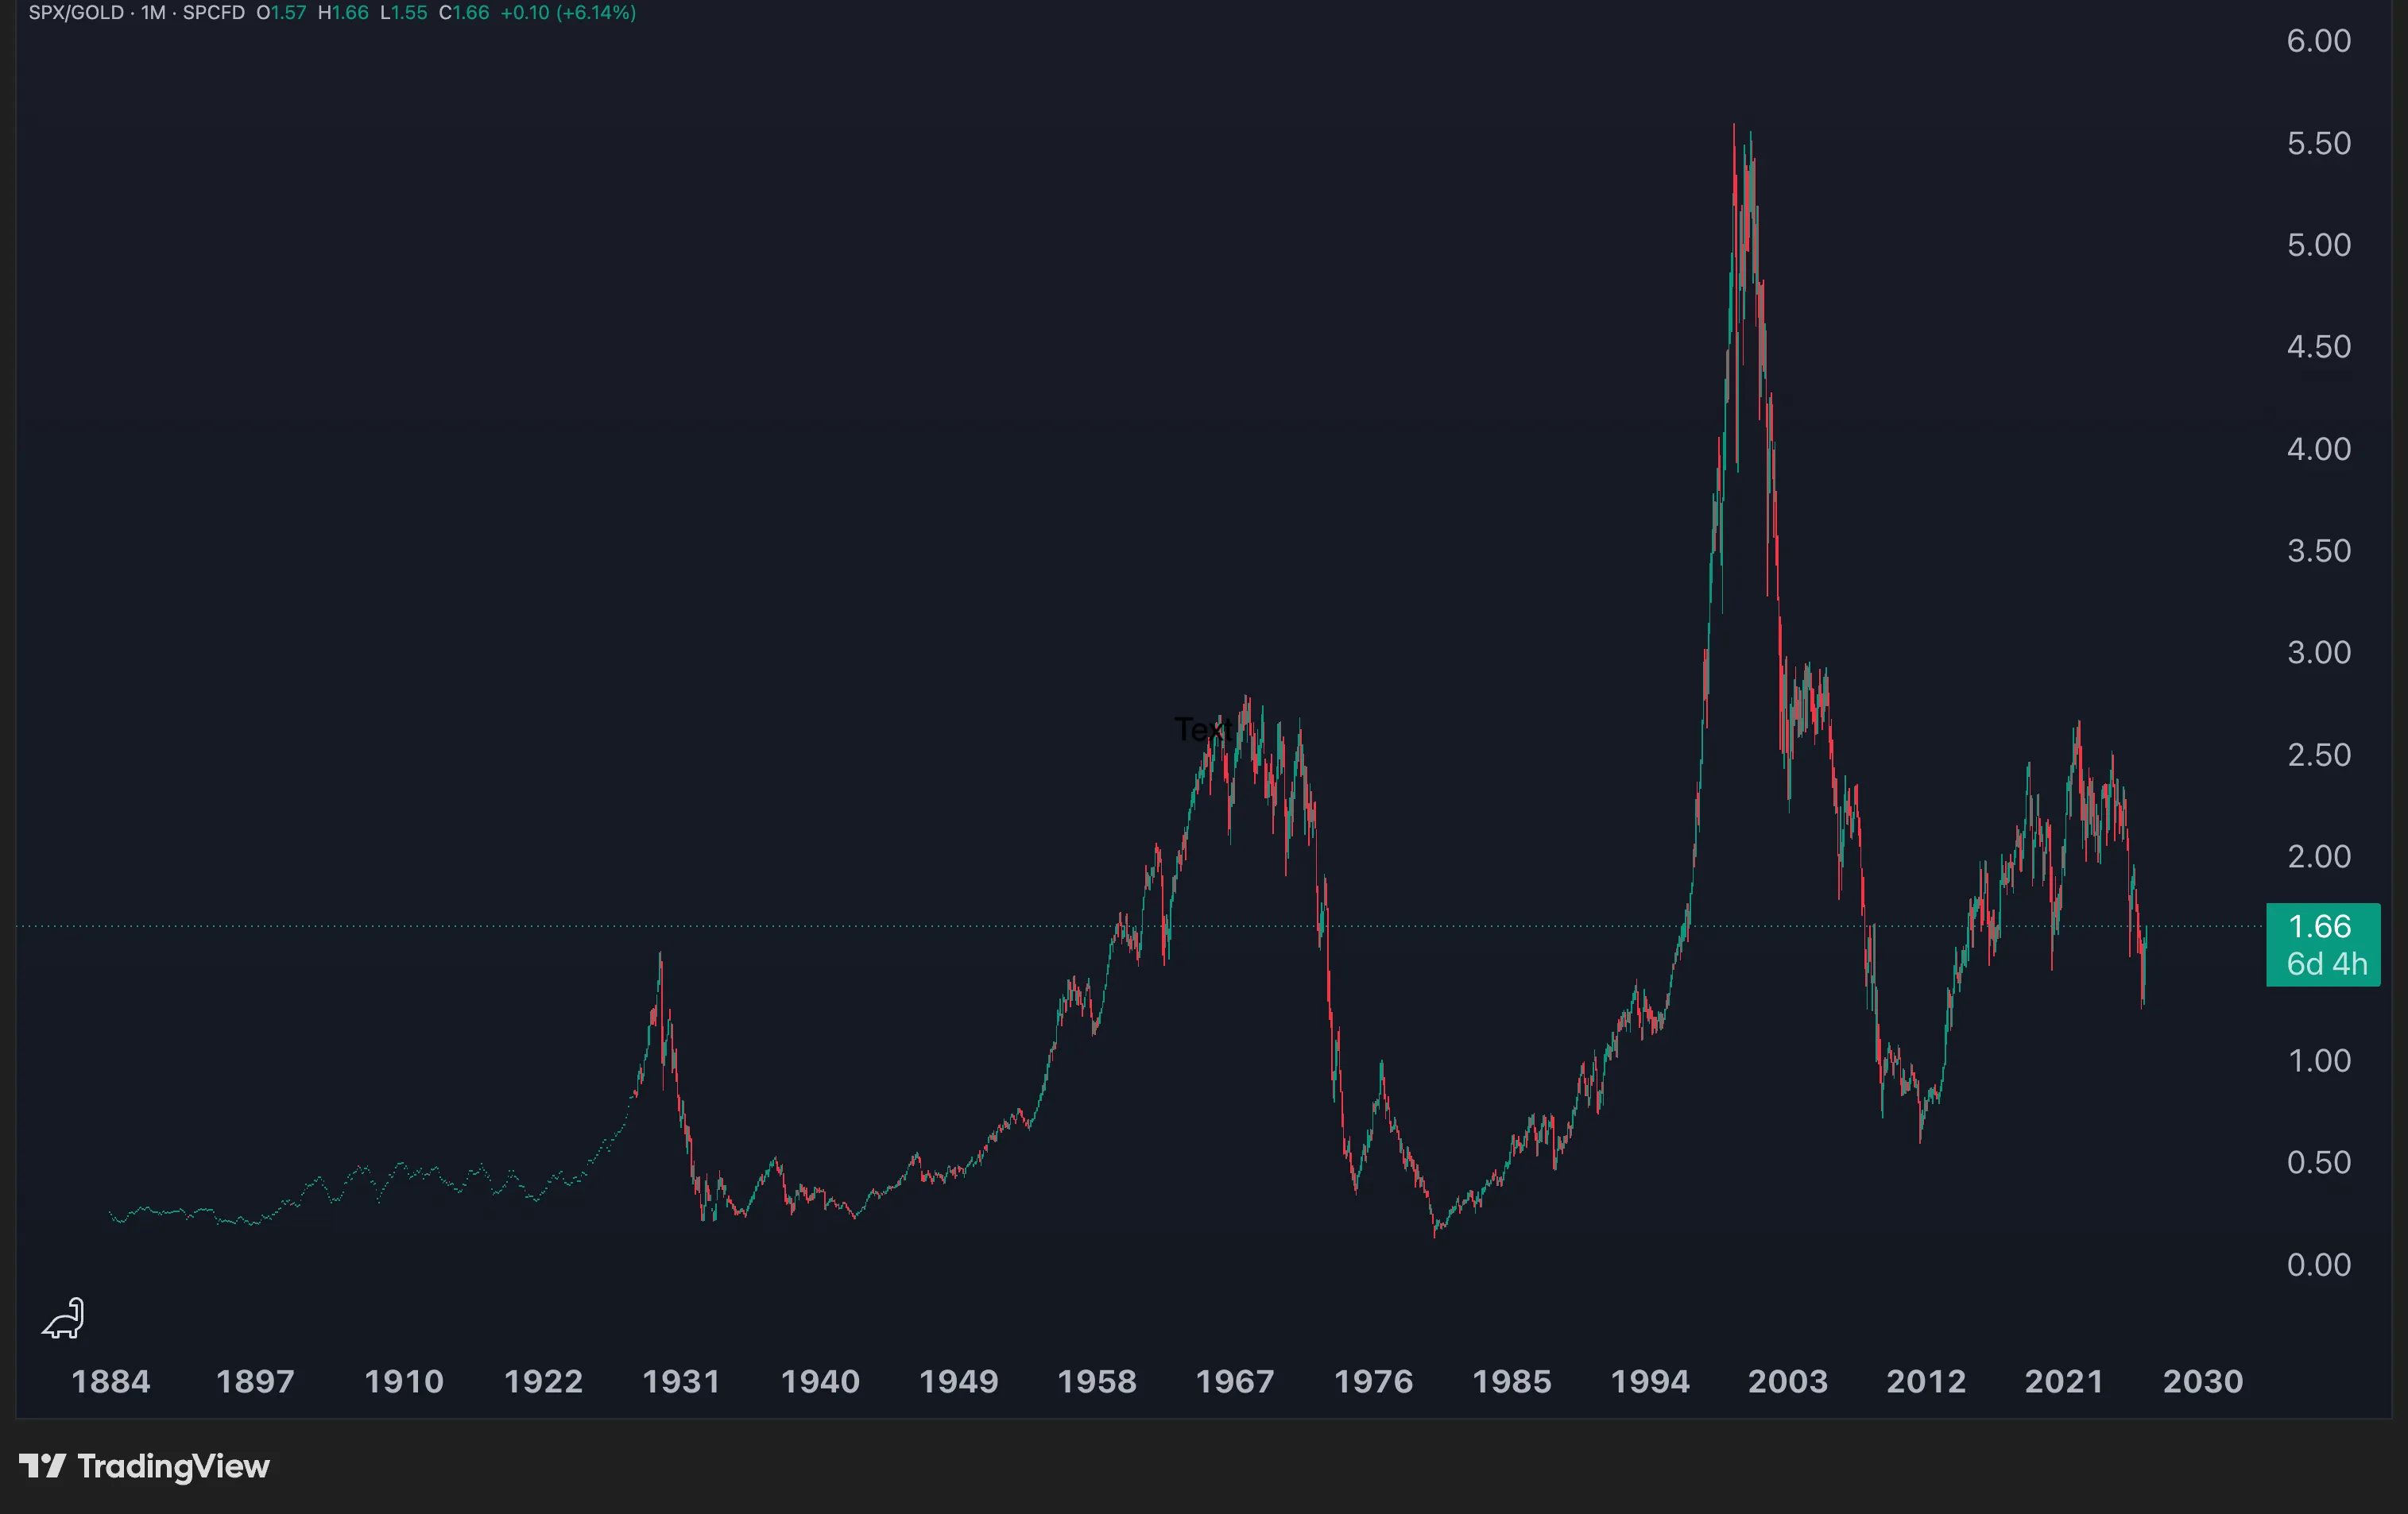This screenshot has height=1514, width=2408.
Task: Click the 1884 year label
Action: [x=111, y=1382]
